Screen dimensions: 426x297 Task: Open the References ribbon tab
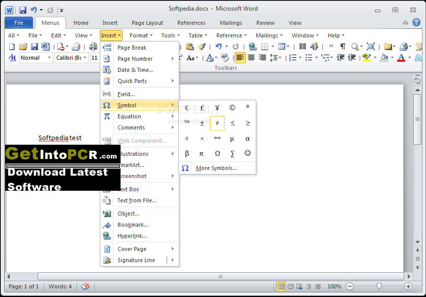(x=191, y=23)
